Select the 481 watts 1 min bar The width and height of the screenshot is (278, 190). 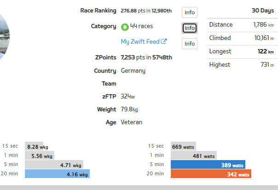pos(193,156)
